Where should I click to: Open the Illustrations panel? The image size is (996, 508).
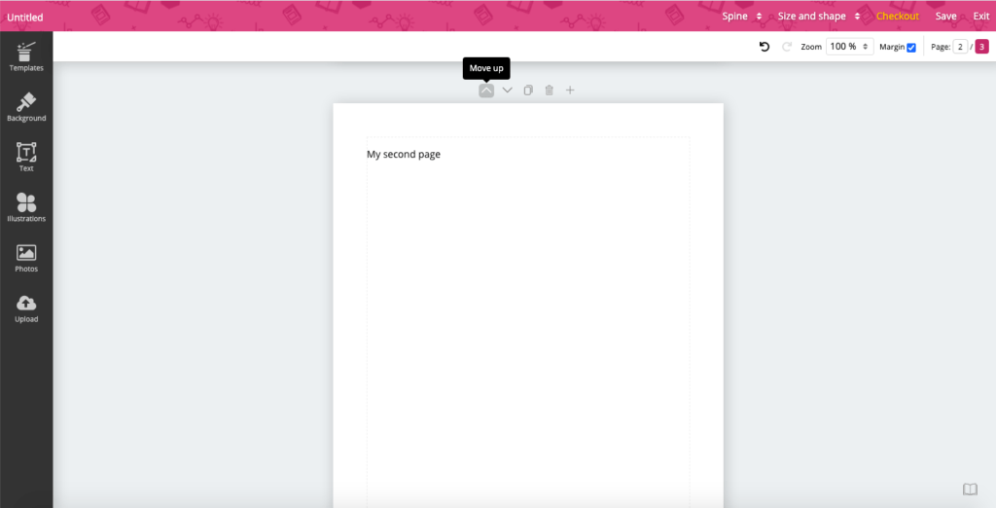click(x=26, y=207)
